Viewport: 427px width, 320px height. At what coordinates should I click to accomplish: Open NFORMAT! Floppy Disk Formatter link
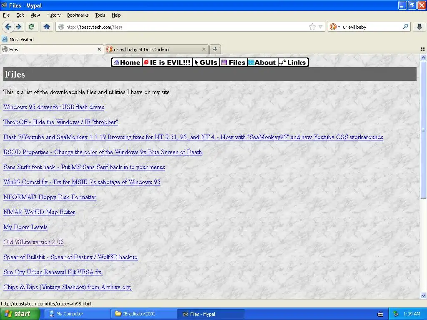[50, 197]
